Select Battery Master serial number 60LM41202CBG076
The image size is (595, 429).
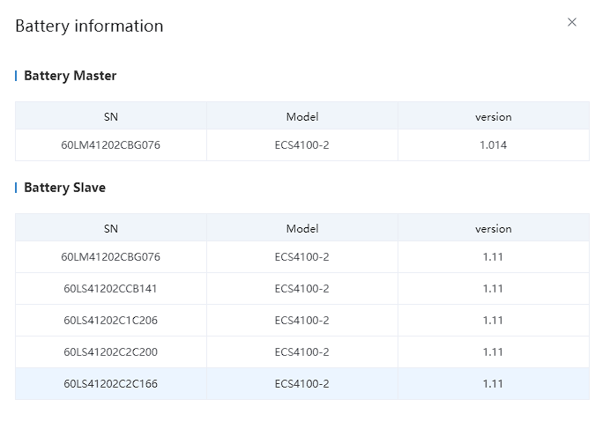(x=111, y=144)
